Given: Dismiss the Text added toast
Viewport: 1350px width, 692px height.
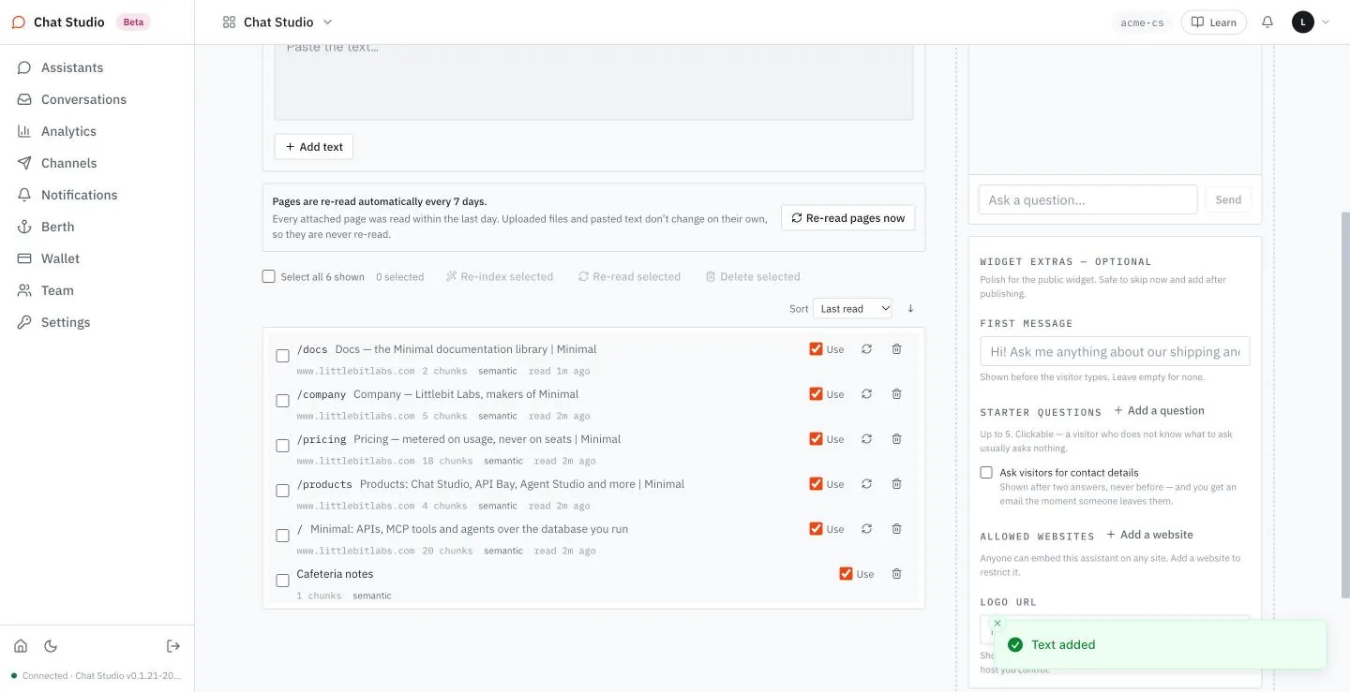Looking at the screenshot, I should point(997,623).
